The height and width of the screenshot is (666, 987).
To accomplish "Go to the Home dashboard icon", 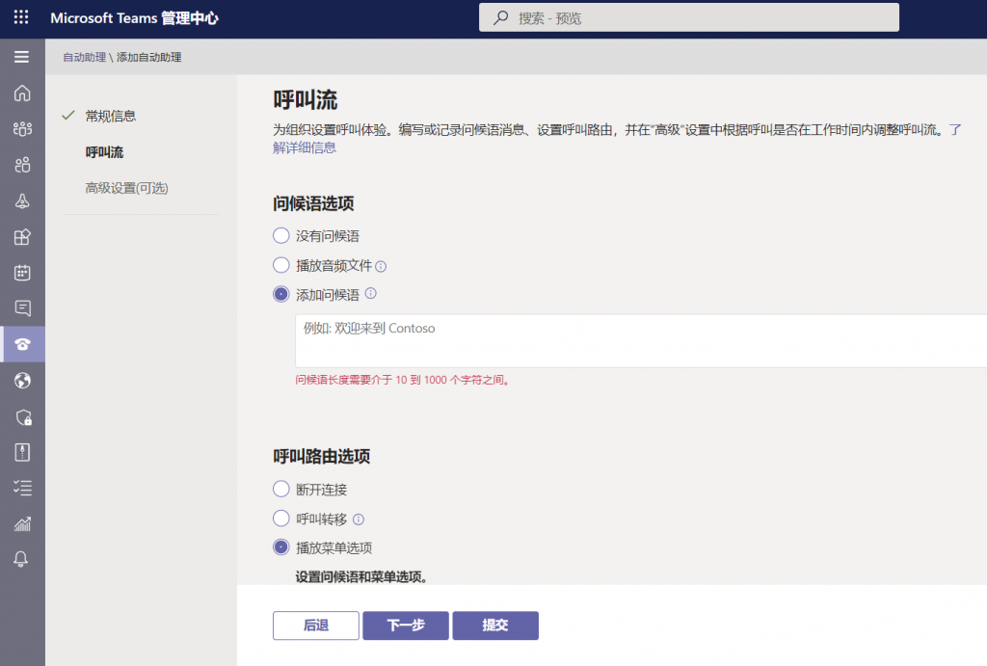I will (x=22, y=93).
